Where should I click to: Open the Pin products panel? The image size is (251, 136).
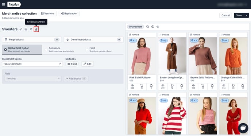32,39
